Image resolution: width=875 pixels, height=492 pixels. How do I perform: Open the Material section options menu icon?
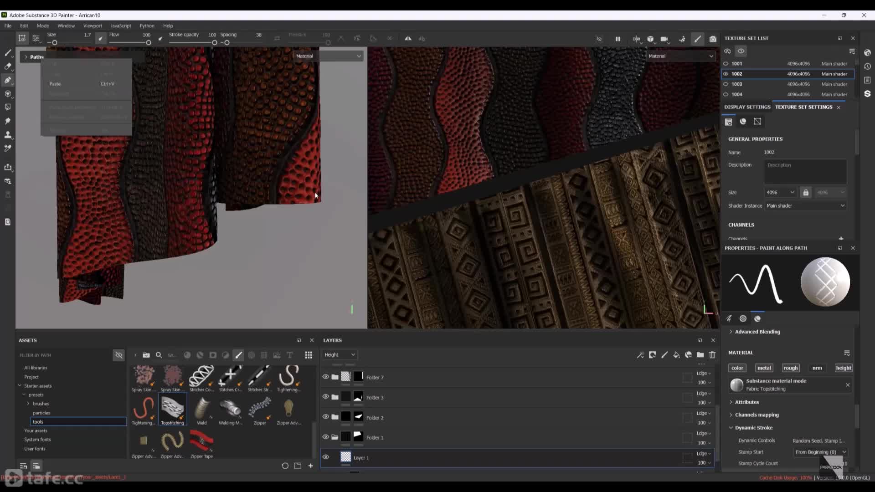pyautogui.click(x=847, y=353)
